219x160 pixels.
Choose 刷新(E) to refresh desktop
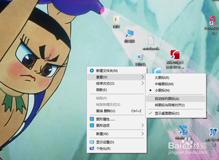click(x=117, y=90)
